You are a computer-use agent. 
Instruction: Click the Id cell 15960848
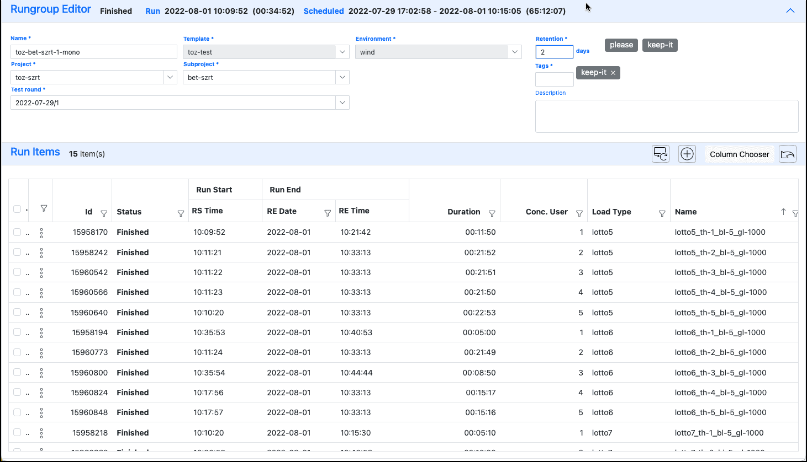89,412
